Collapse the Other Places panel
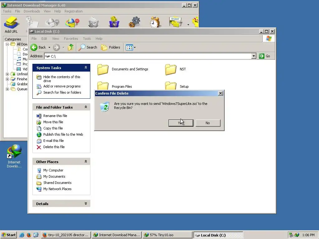 (86, 162)
